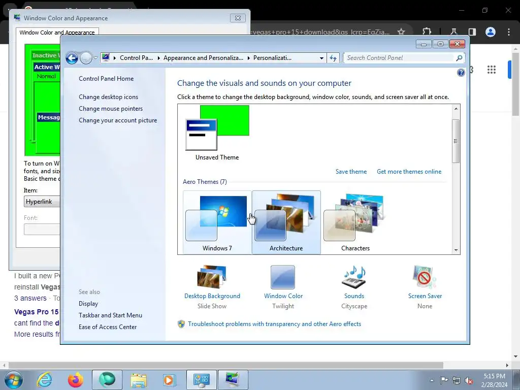The height and width of the screenshot is (390, 520).
Task: Click the muted volume tray icon
Action: point(469,380)
